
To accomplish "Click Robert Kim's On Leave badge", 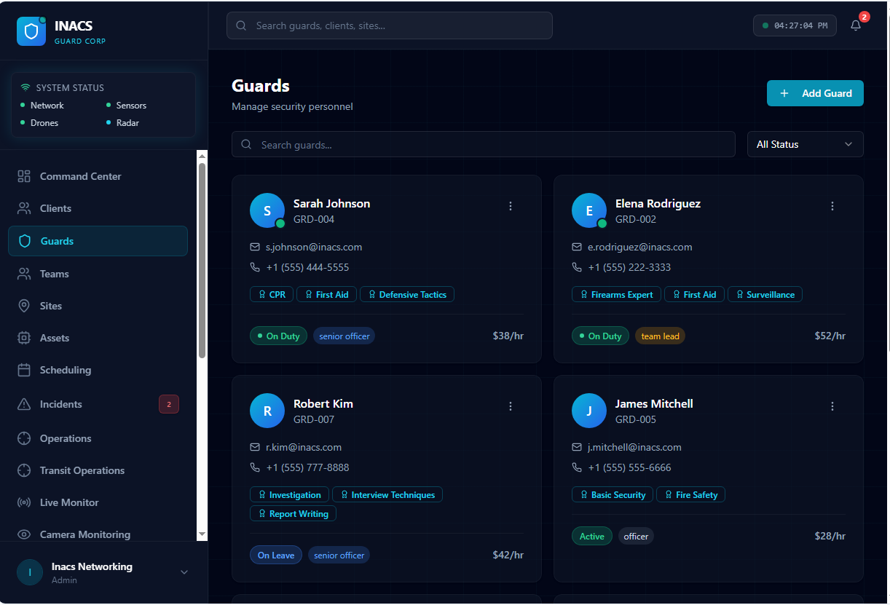I will (276, 555).
